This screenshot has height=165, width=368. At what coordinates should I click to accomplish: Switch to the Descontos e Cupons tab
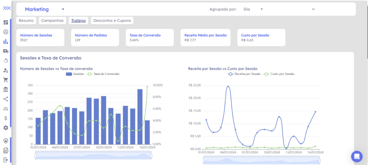(112, 20)
